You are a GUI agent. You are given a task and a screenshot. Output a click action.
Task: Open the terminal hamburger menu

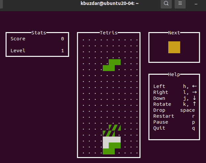coord(180,3)
